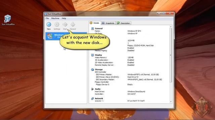Click the 3D Acceleration label
This screenshot has width=215, height=120.
click(101, 60)
